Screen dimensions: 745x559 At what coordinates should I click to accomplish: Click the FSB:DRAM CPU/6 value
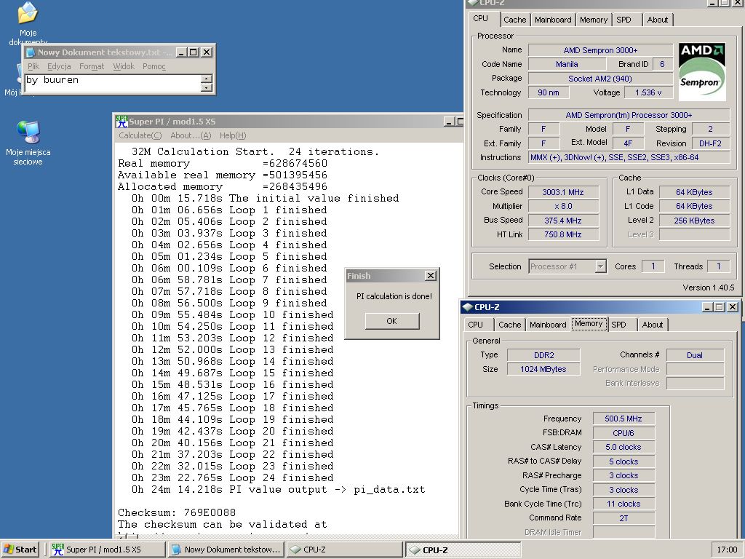[x=624, y=433]
